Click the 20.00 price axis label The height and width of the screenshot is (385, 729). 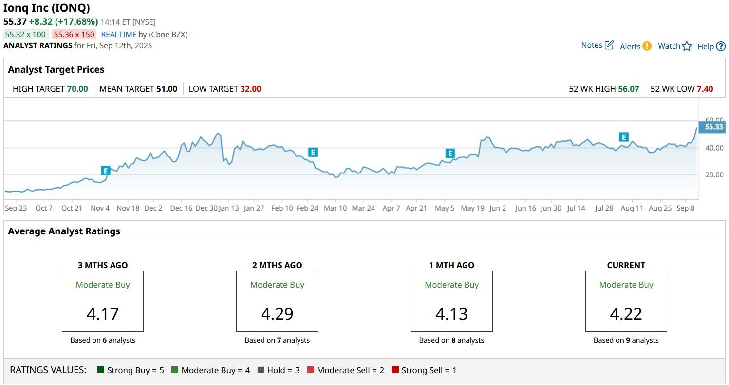click(714, 175)
